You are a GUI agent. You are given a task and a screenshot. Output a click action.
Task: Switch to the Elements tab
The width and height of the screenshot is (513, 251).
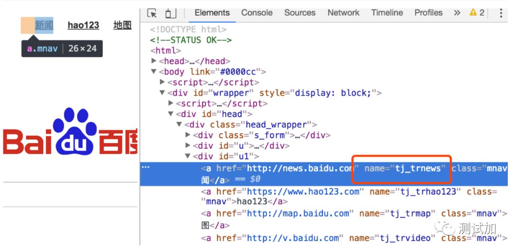(x=212, y=13)
